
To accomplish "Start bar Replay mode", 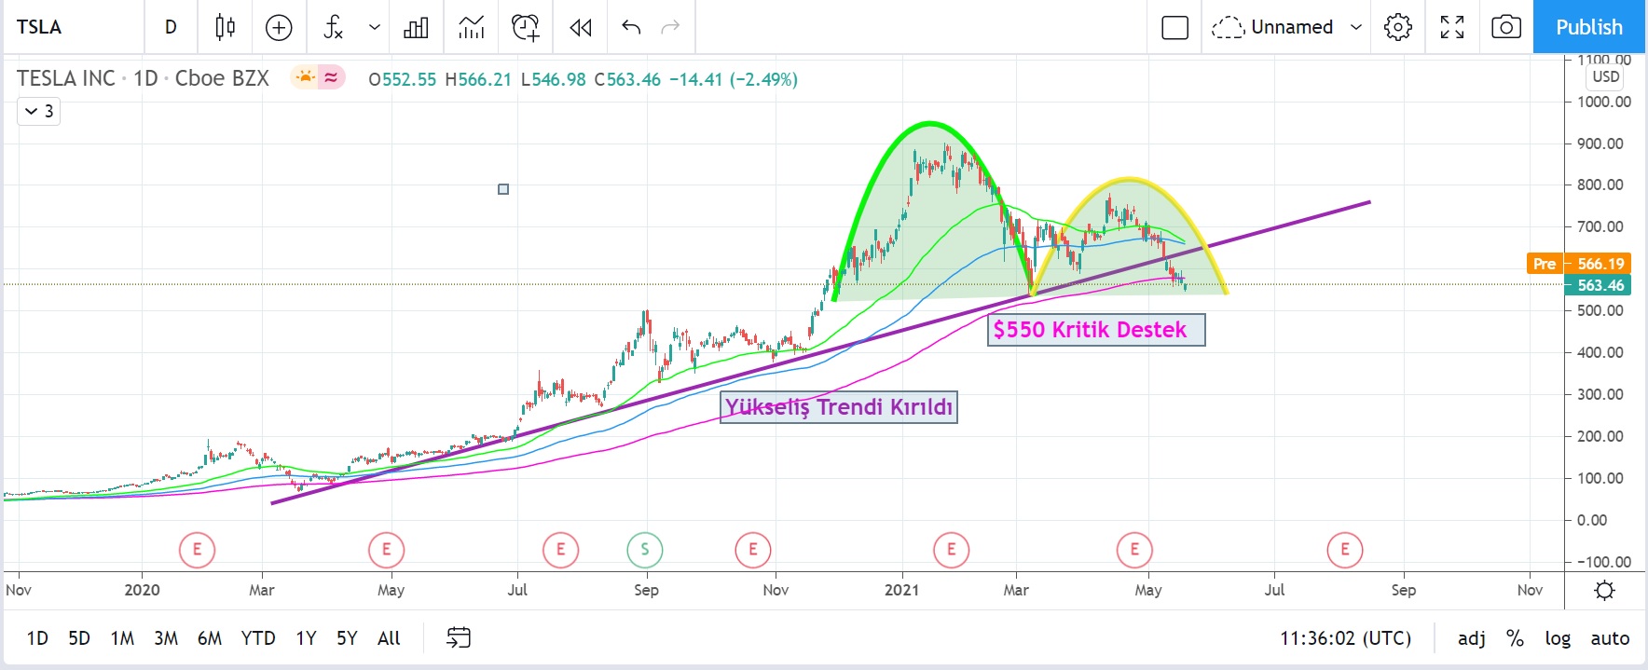I will point(581,27).
